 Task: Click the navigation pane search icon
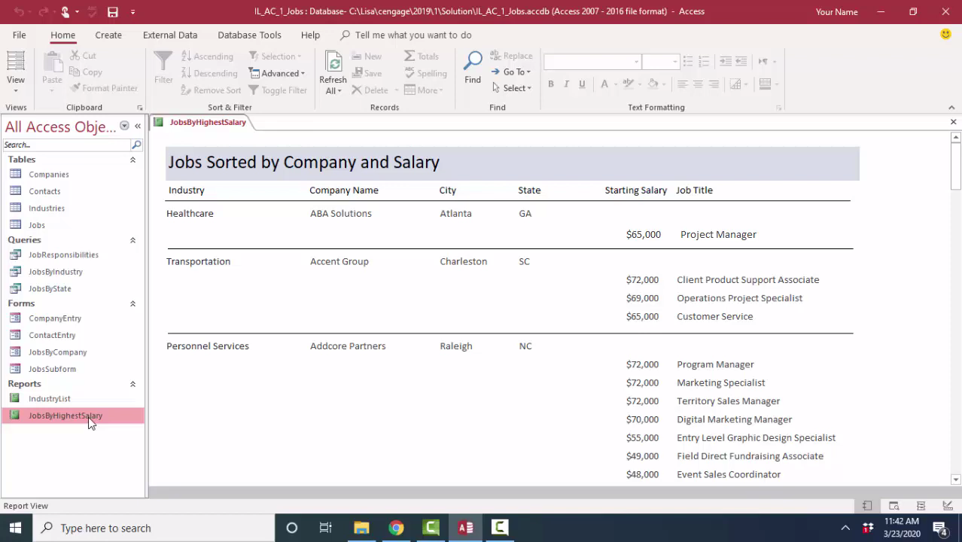click(136, 145)
